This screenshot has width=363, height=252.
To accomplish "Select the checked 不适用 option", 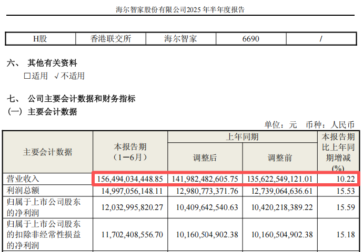I will click(69, 76).
